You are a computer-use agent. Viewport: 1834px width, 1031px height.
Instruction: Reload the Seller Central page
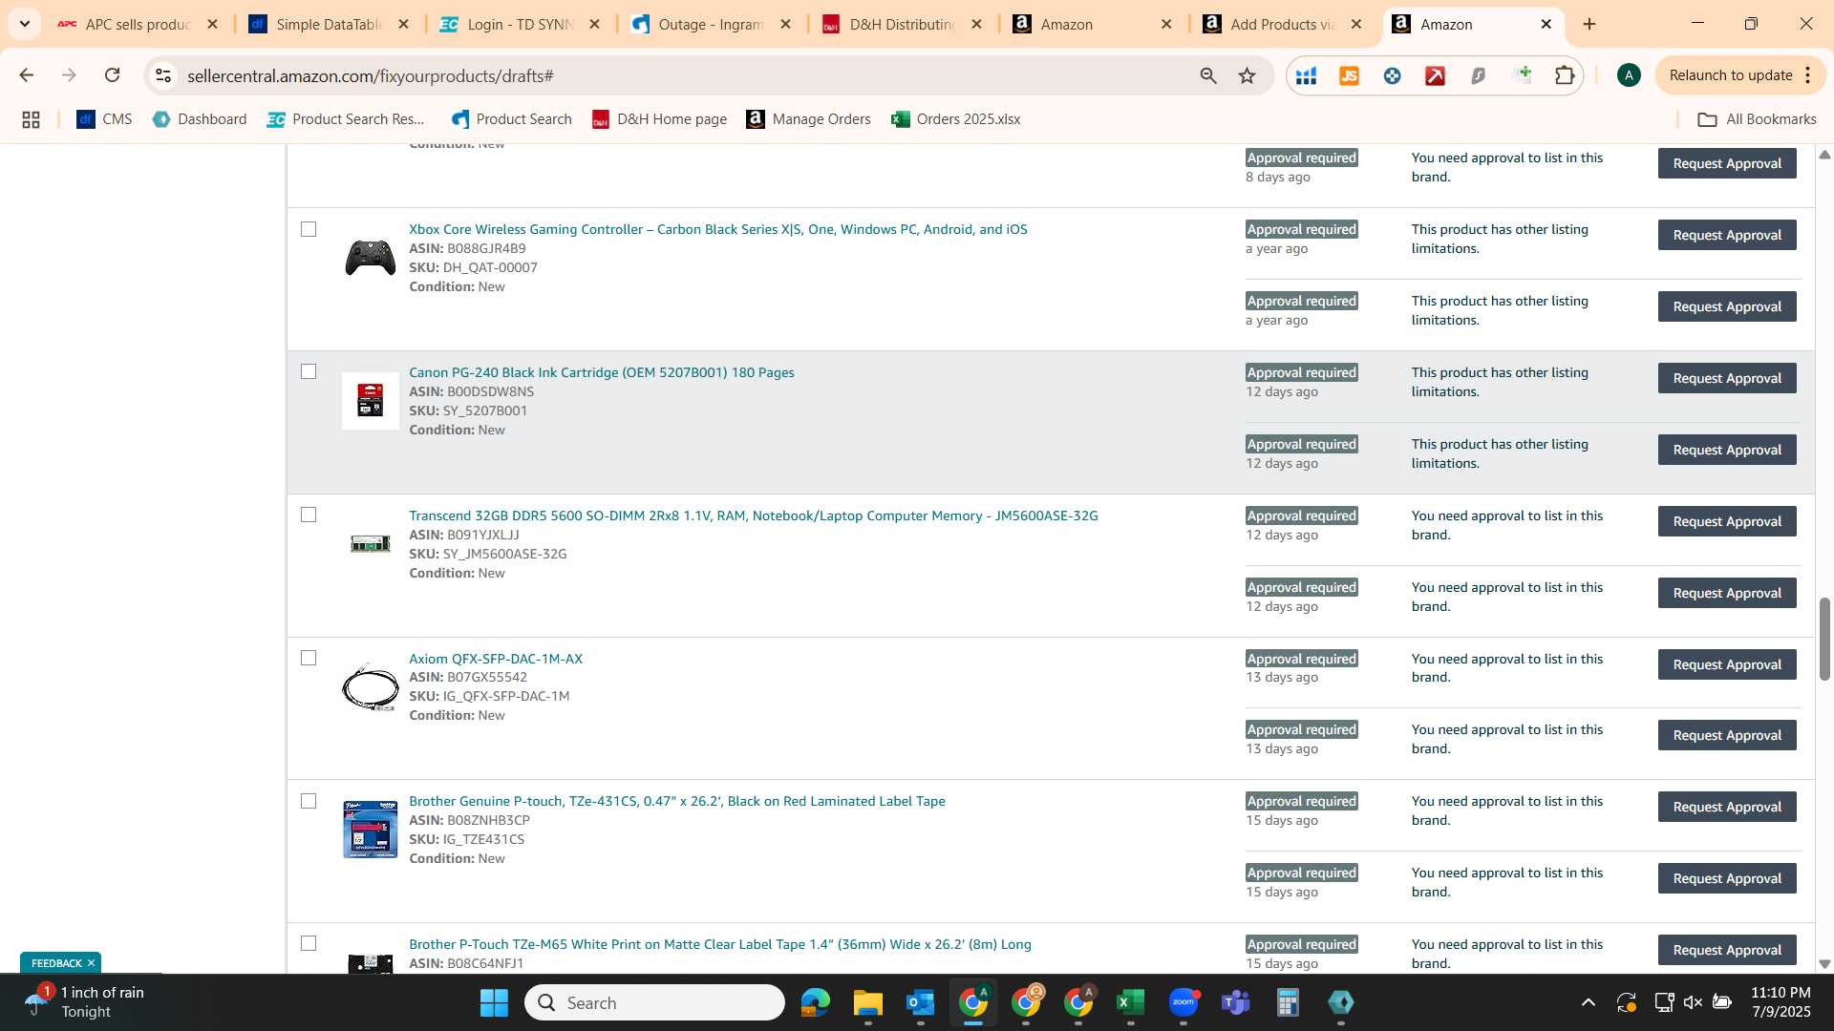click(112, 75)
